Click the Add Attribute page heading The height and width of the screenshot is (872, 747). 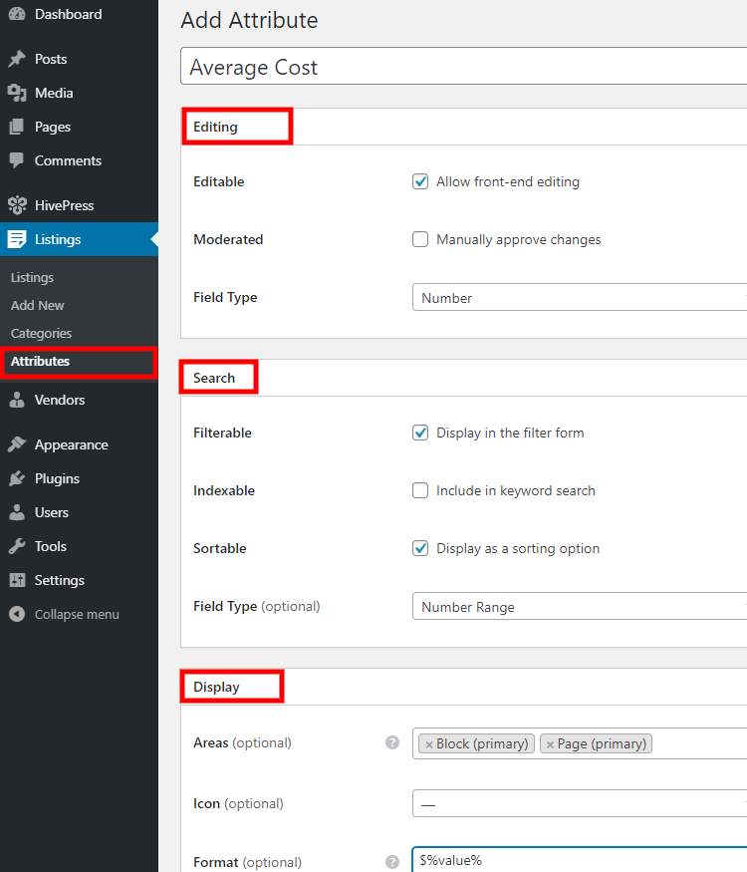250,21
